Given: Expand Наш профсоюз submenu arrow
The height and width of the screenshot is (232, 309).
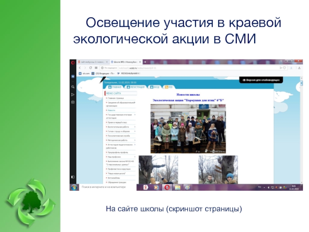Looking at the screenshot, I should (135, 157).
